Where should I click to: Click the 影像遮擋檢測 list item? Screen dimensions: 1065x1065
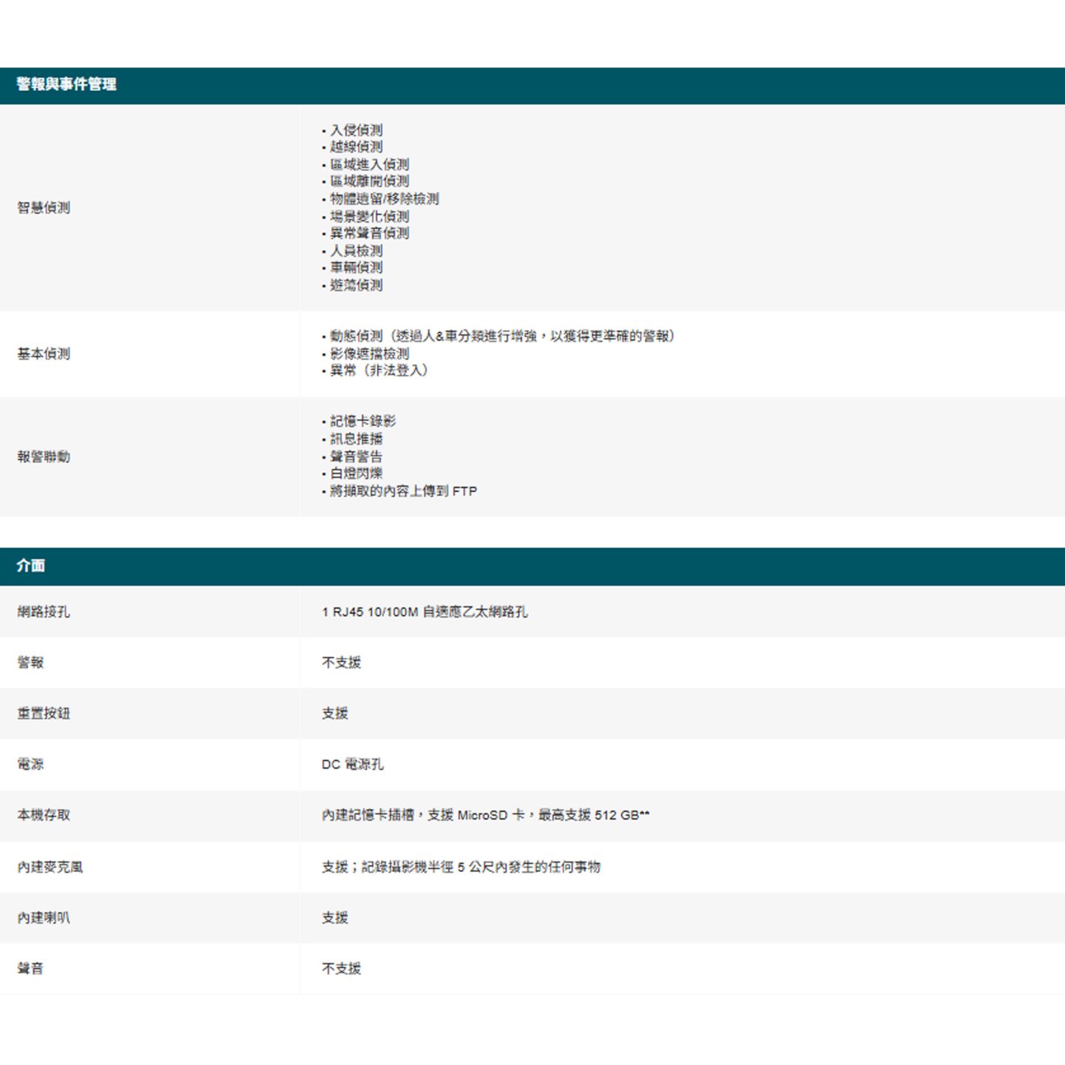tap(369, 354)
